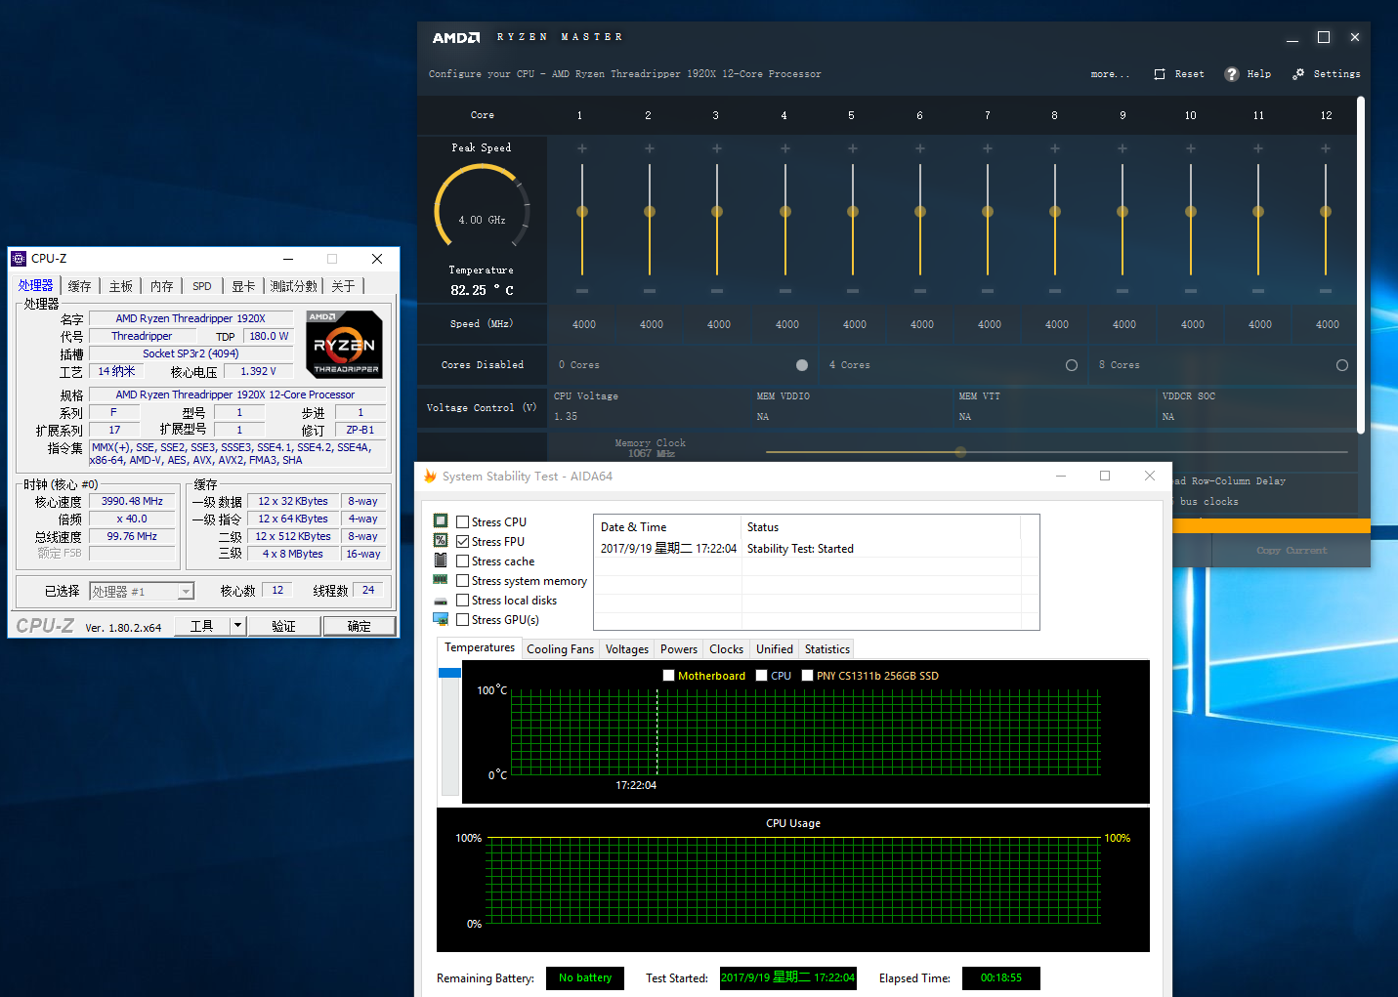This screenshot has height=997, width=1398.
Task: Click the system memory RAM icon
Action: pos(441,580)
